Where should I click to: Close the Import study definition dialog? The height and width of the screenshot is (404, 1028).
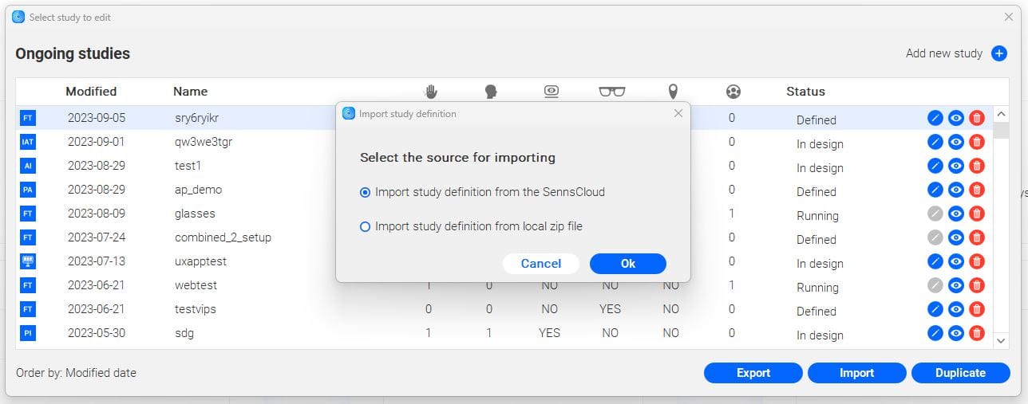click(x=678, y=113)
